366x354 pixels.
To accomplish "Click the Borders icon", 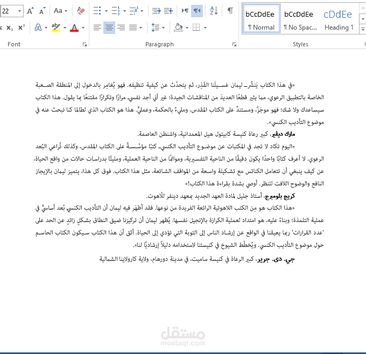I will [x=196, y=27].
